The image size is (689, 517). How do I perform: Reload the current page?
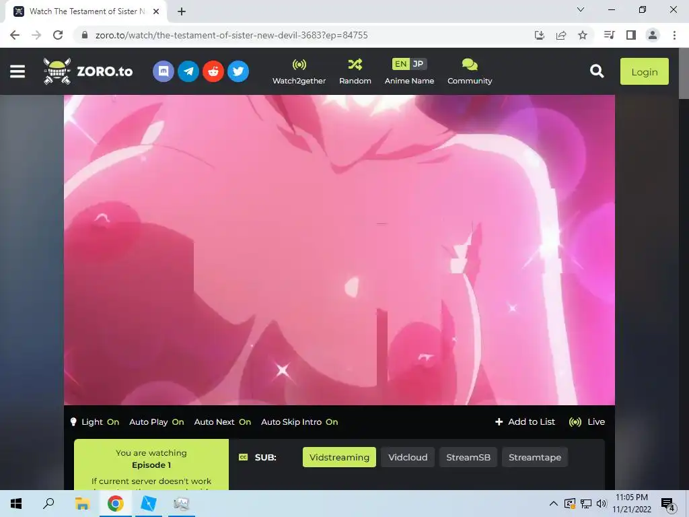[x=58, y=35]
